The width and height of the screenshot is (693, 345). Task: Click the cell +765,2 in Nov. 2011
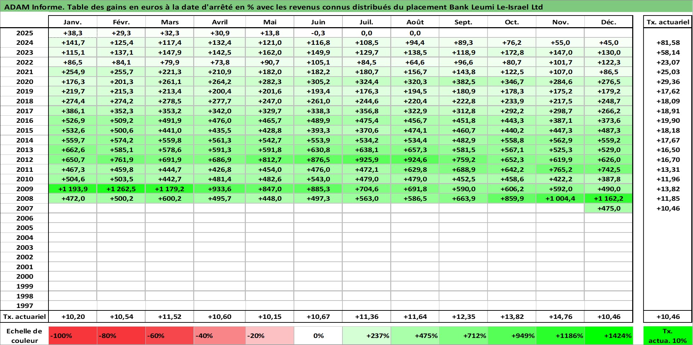click(x=560, y=169)
